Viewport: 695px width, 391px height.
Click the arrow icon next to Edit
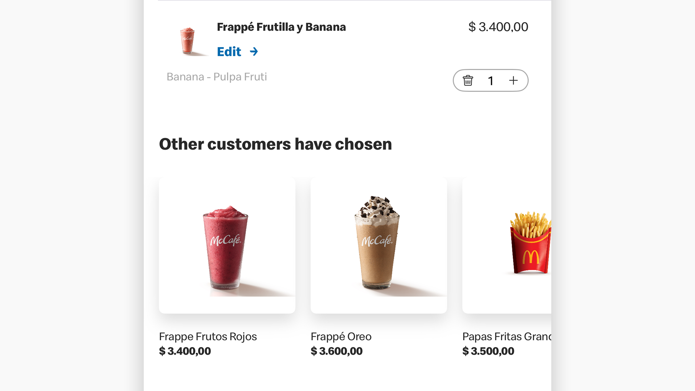(x=254, y=52)
